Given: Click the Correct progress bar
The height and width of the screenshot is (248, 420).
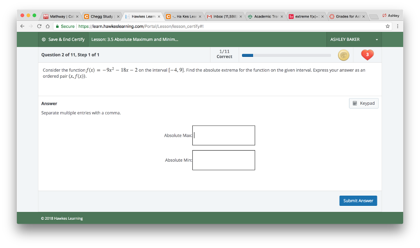Looking at the screenshot, I should click(286, 54).
